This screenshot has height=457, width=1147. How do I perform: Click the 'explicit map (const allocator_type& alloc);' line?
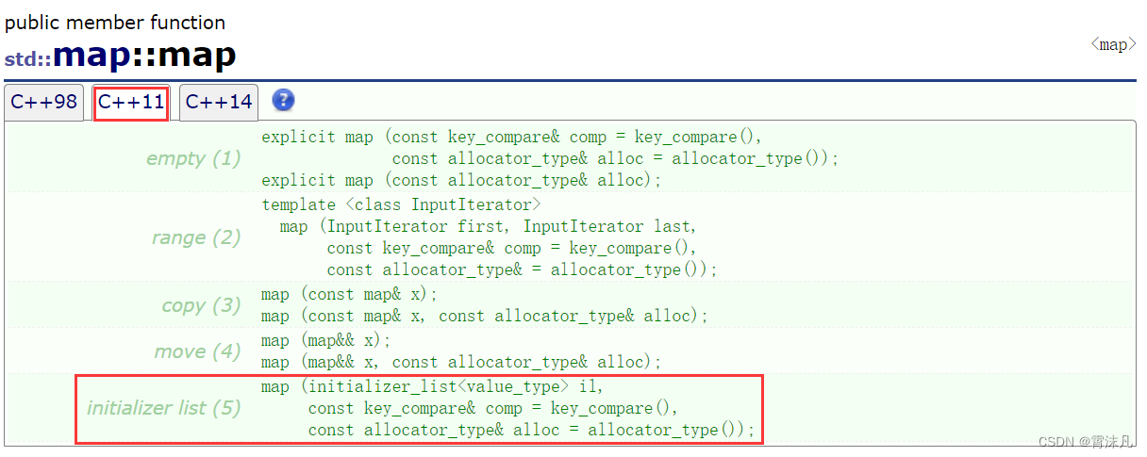coord(461,180)
